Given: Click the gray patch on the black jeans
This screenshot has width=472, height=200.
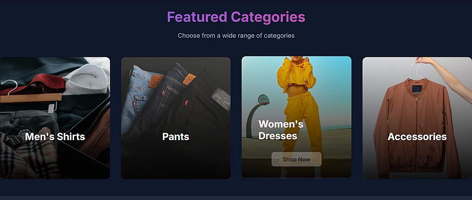Looking at the screenshot, I should tap(220, 98).
